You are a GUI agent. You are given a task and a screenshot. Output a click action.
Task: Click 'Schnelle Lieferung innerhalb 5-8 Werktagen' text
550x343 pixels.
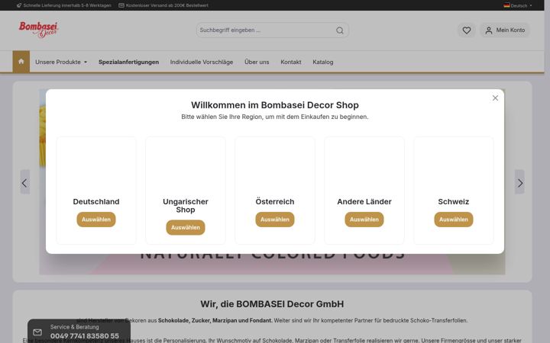coord(67,5)
